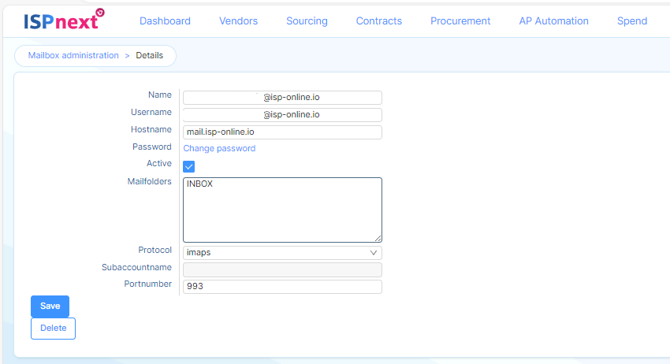The height and width of the screenshot is (364, 670).
Task: Click the Protocol label
Action: click(154, 250)
